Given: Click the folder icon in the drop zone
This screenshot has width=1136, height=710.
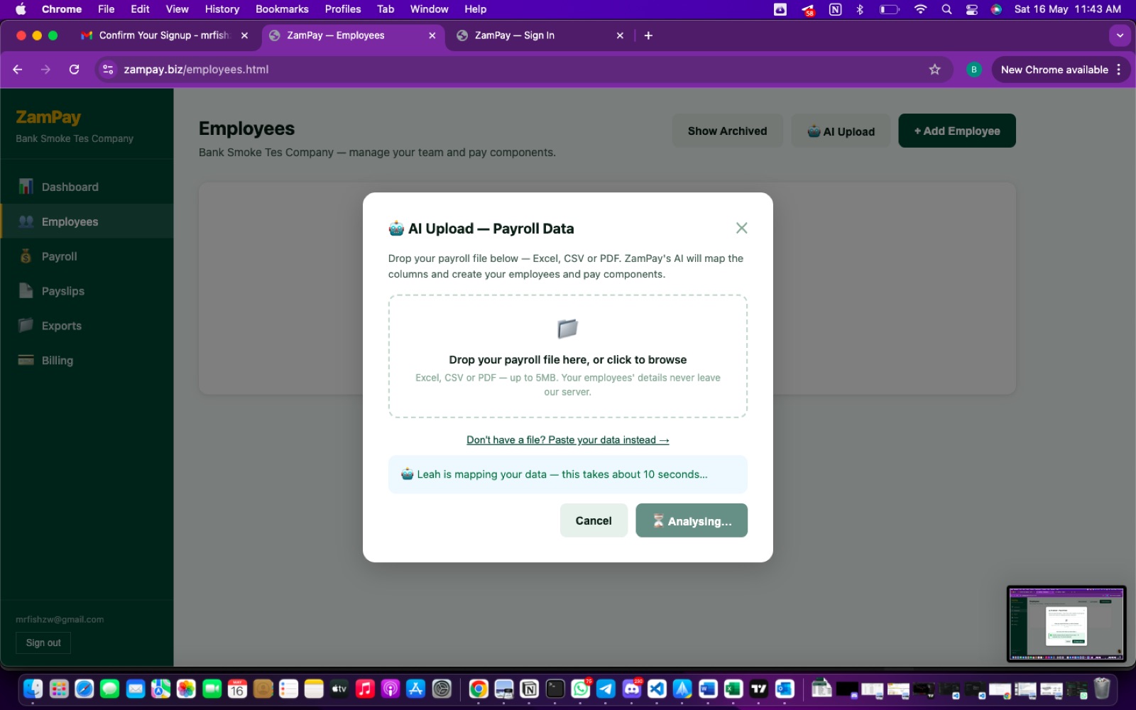Looking at the screenshot, I should pos(567,329).
